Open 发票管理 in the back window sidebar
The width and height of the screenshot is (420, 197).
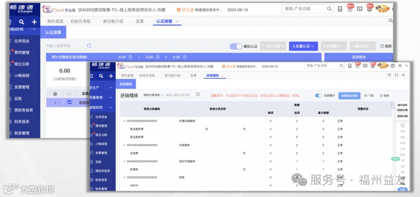click(22, 87)
